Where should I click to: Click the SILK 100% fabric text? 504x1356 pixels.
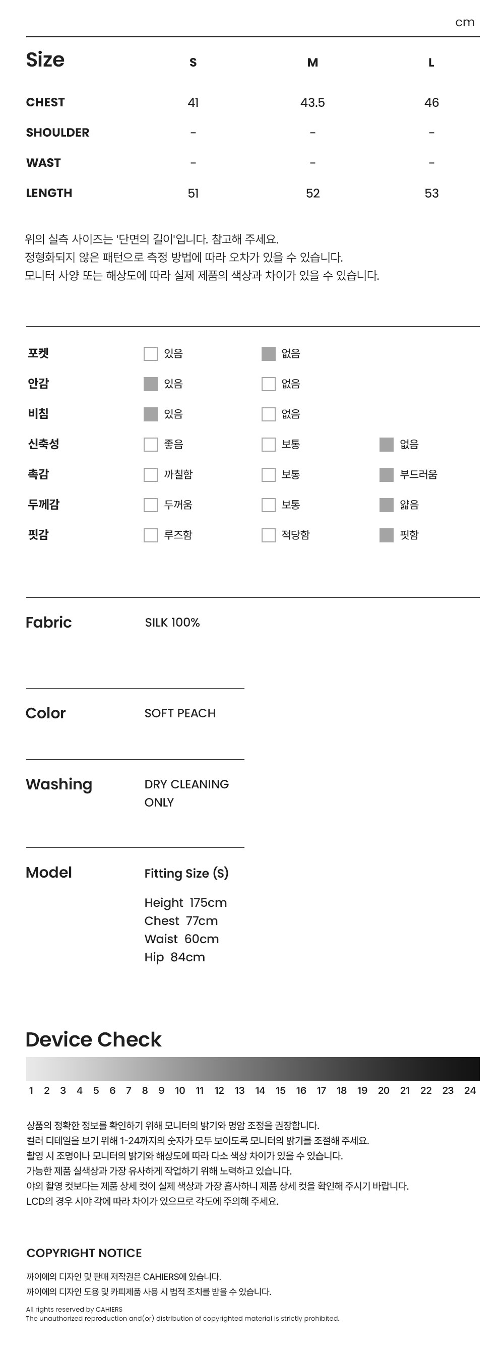point(172,622)
